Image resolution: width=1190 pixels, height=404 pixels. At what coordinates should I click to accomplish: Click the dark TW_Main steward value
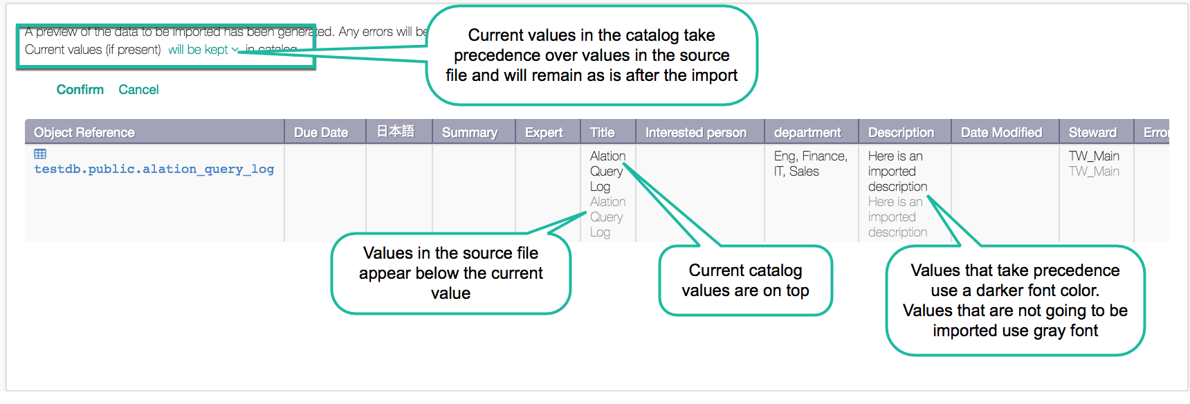pos(1094,156)
